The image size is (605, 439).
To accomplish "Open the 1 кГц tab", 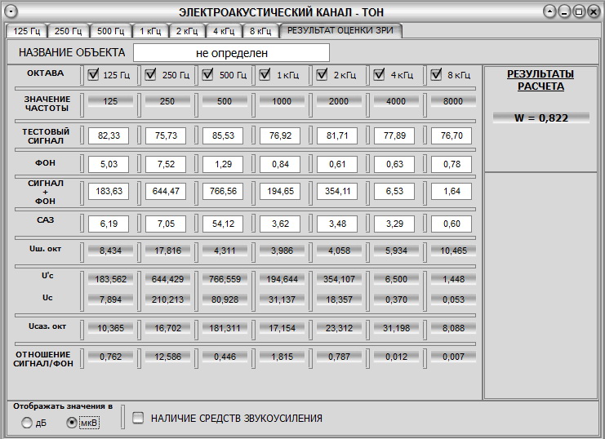I will [x=149, y=31].
